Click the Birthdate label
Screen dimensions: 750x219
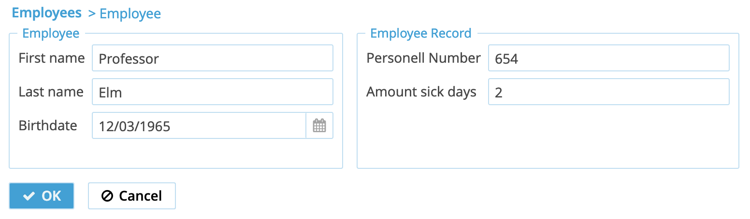coord(48,126)
